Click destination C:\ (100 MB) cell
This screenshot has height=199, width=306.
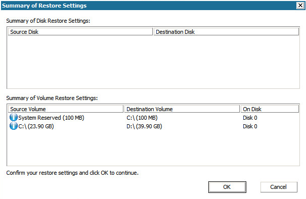tap(142, 118)
